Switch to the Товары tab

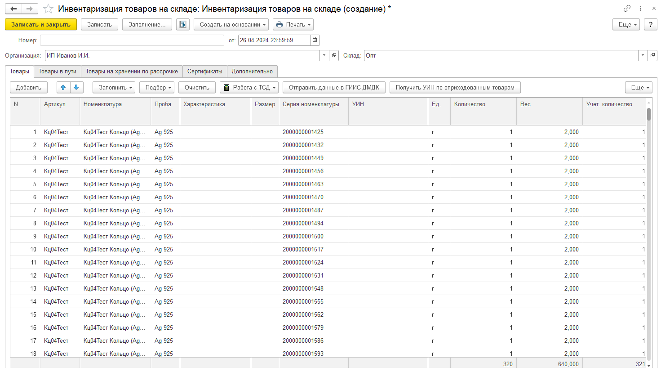[19, 72]
